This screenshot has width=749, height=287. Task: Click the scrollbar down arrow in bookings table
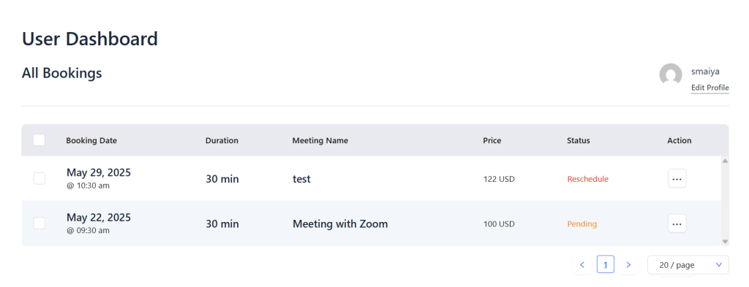point(725,242)
